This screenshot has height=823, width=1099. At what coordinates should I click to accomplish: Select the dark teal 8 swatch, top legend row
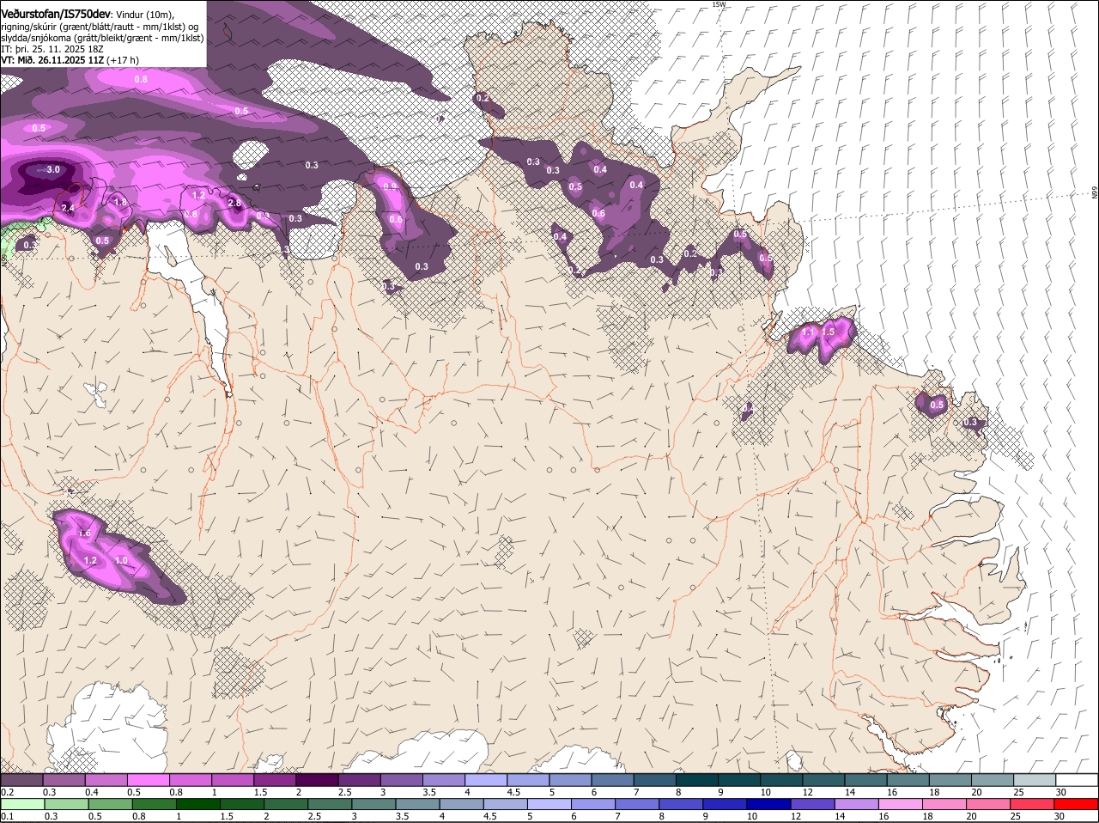(697, 781)
